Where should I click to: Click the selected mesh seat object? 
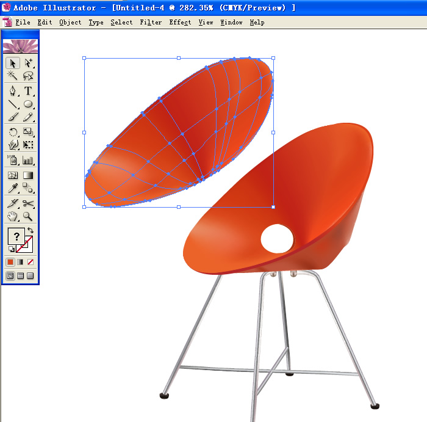click(x=178, y=132)
